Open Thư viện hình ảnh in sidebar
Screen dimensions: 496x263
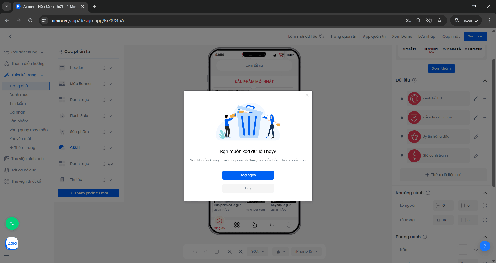27,159
